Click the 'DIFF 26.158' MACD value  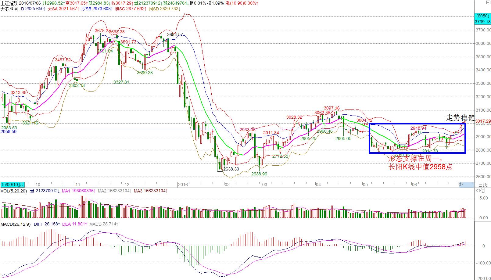point(47,224)
